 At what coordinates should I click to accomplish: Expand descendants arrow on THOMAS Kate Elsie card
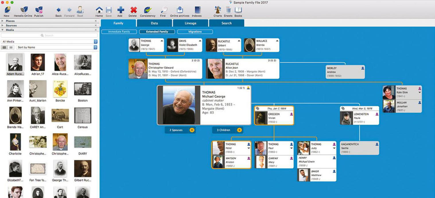click(x=420, y=93)
